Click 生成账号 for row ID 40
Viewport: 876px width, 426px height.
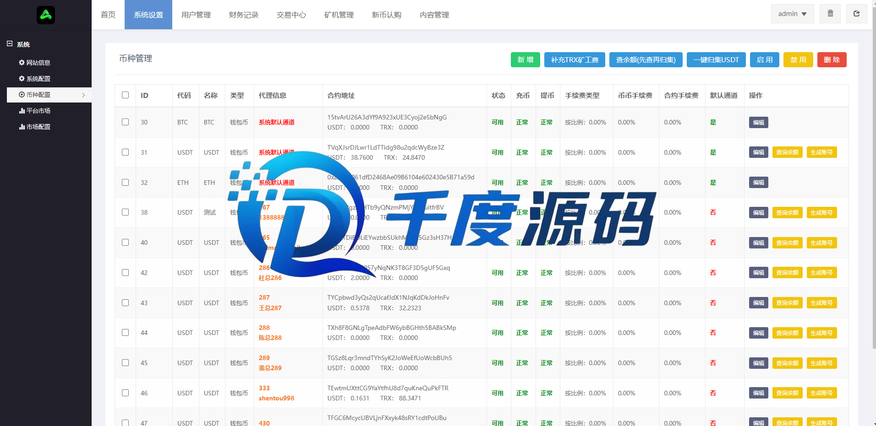[821, 243]
